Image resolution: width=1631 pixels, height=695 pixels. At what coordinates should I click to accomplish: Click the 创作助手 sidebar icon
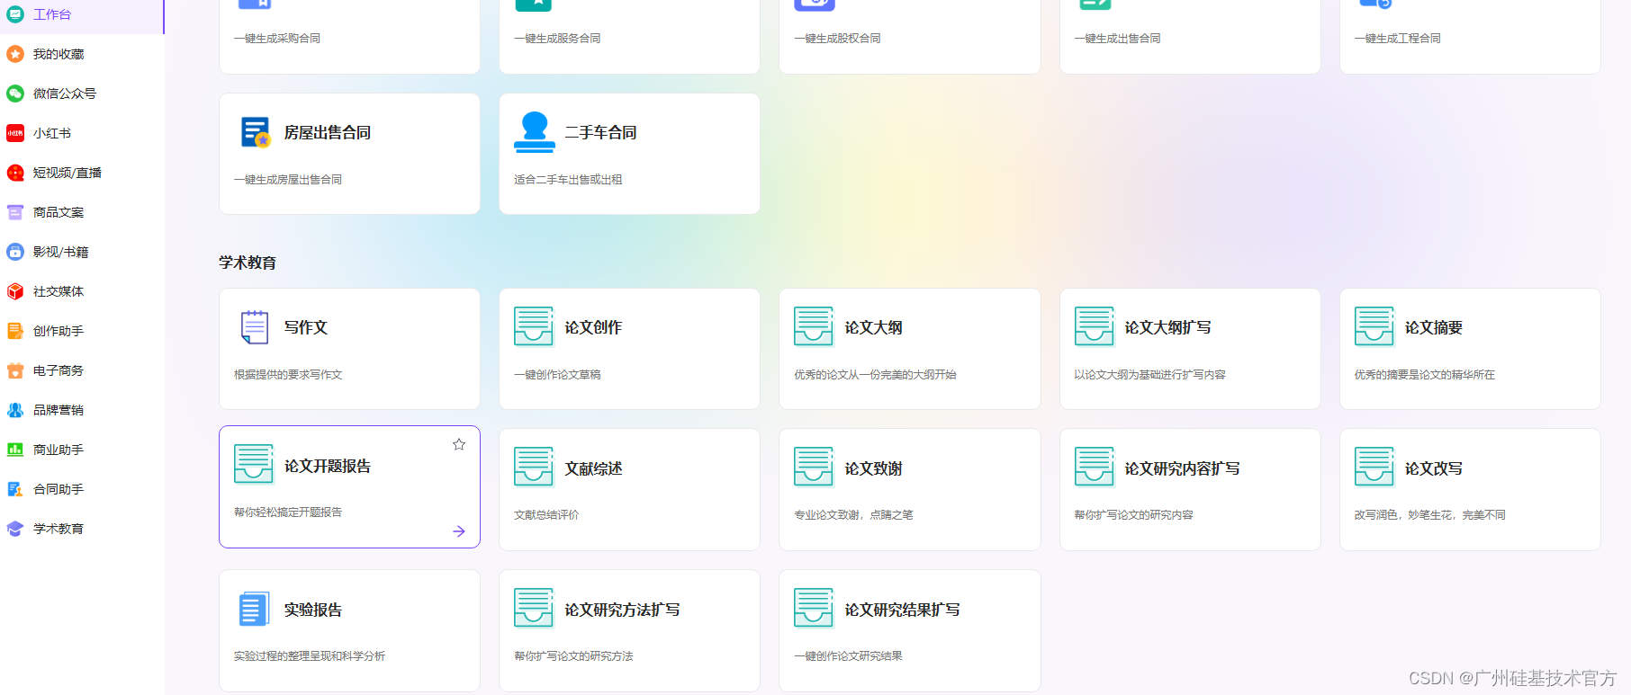[x=15, y=331]
